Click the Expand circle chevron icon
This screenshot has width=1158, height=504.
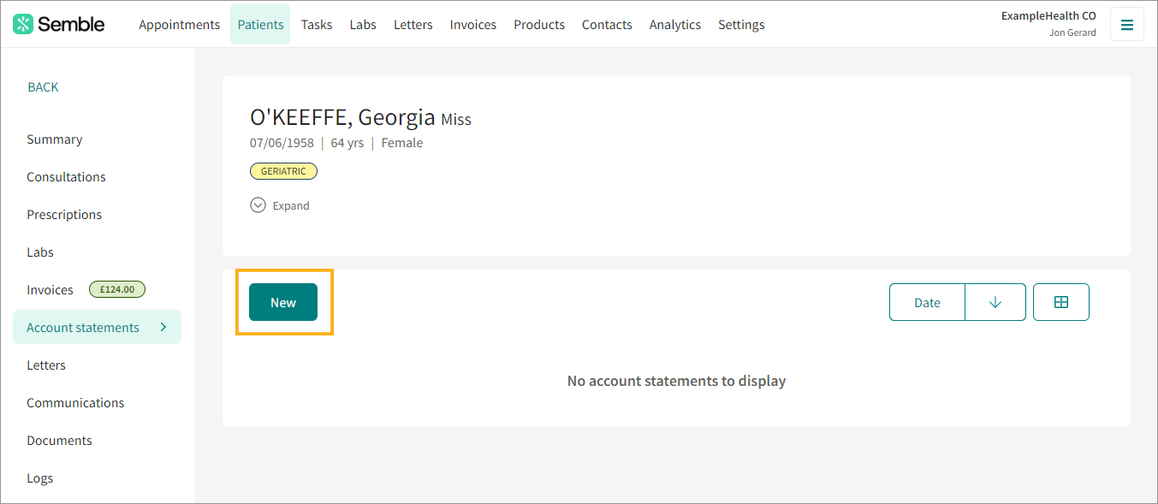point(258,205)
